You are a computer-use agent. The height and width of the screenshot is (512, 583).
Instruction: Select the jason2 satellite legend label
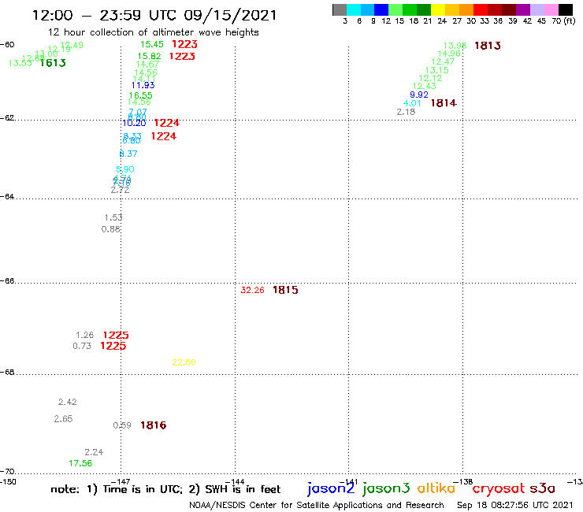tap(331, 488)
